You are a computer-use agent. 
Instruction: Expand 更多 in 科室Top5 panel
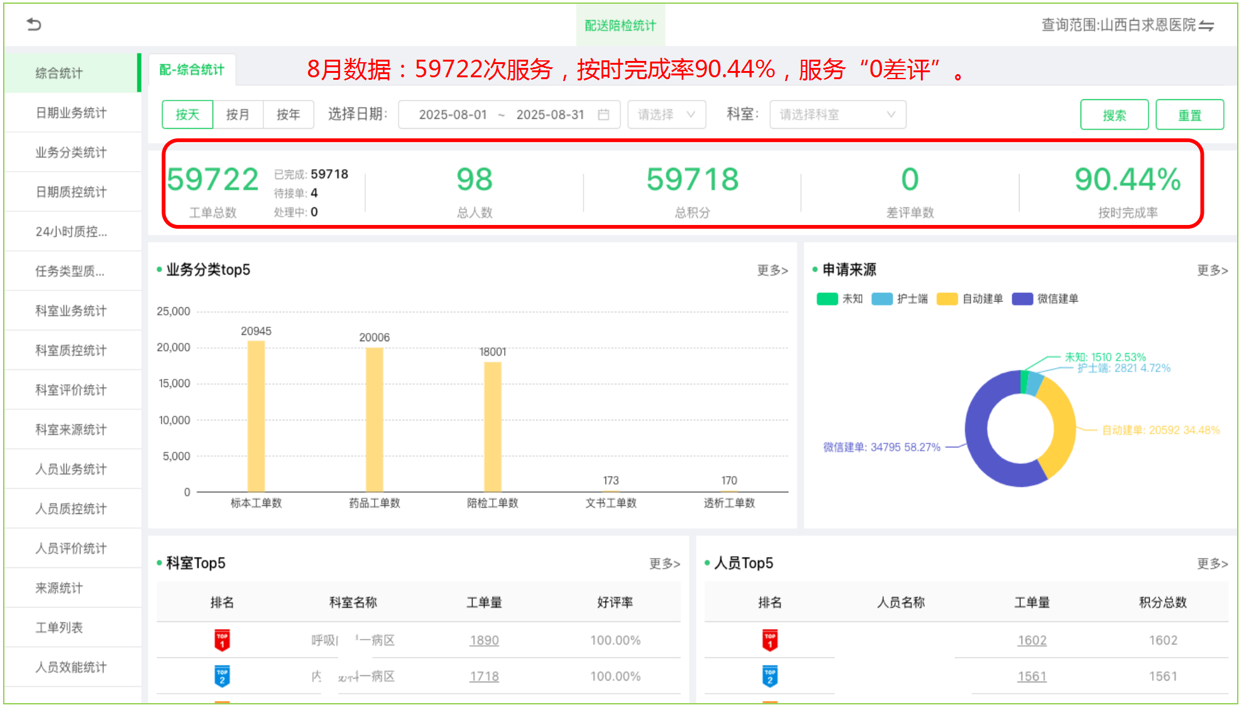(x=664, y=564)
